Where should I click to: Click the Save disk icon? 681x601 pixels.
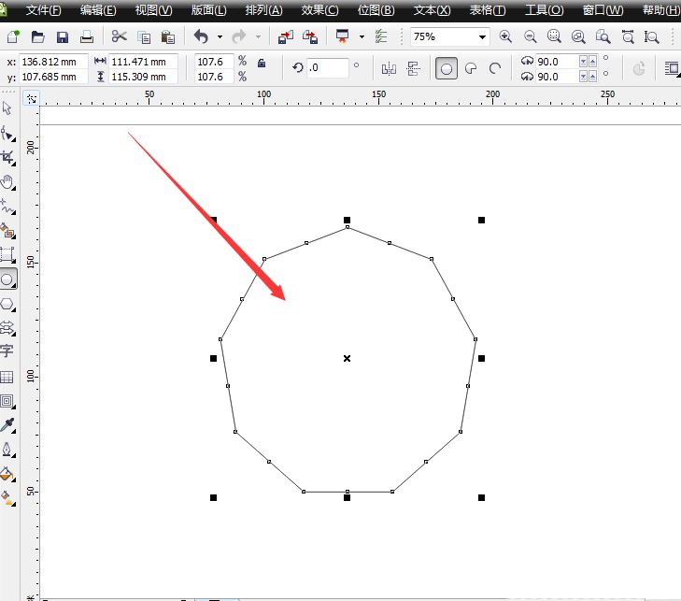click(63, 37)
